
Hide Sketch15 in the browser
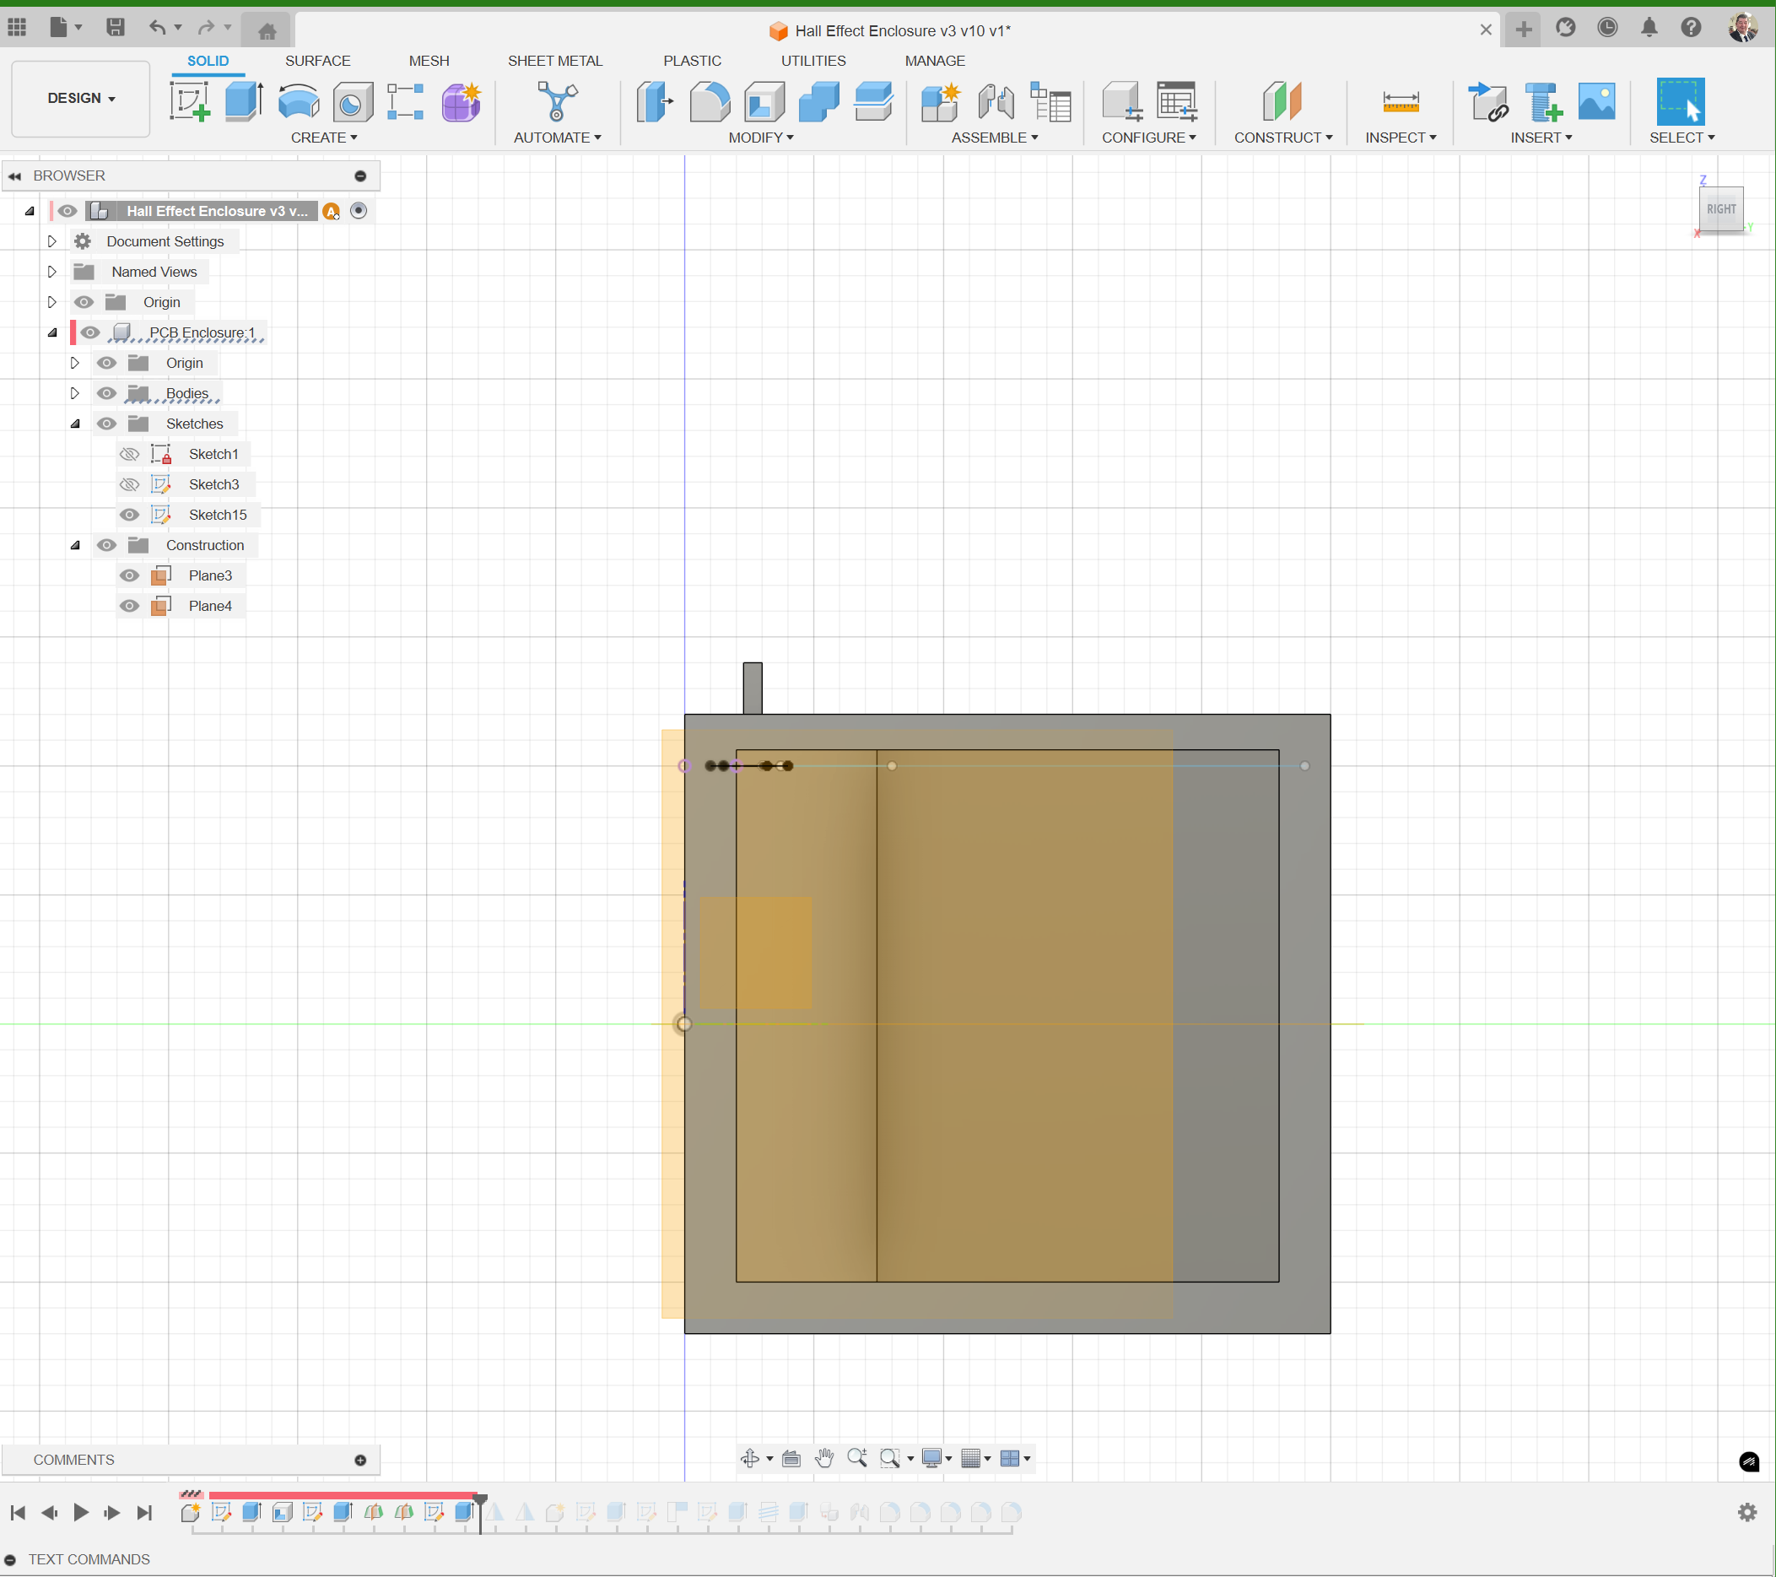coord(128,515)
